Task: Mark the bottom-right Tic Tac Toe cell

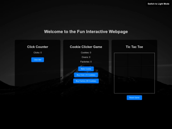Action: [x=148, y=86]
